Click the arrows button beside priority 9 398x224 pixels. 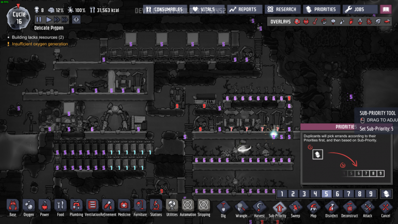tap(386, 194)
